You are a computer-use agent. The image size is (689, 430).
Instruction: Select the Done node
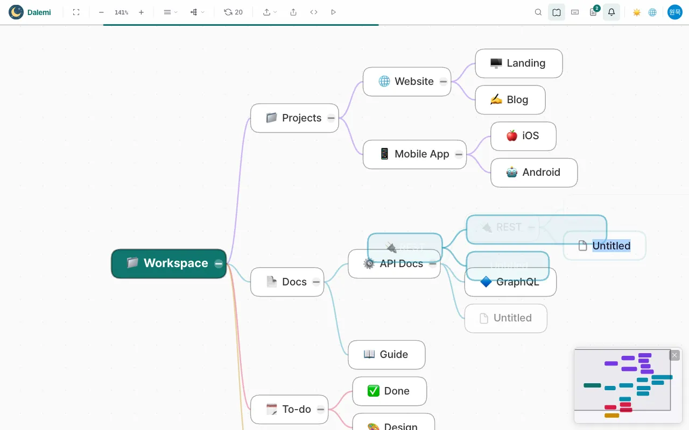point(390,391)
